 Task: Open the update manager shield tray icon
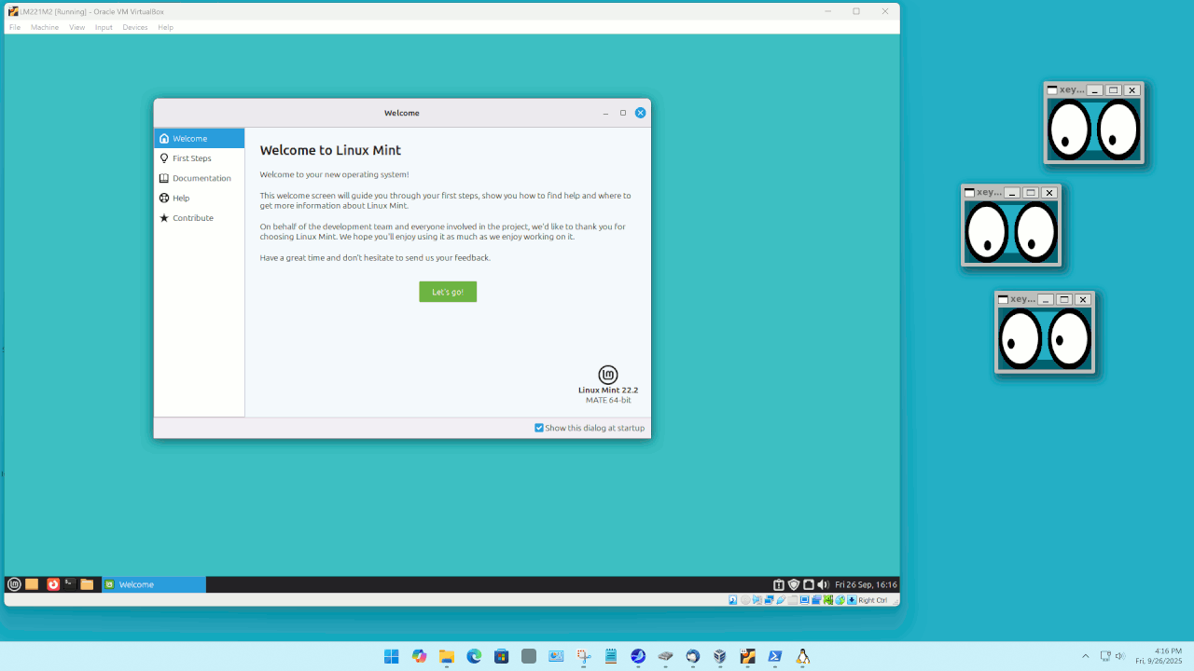tap(794, 584)
